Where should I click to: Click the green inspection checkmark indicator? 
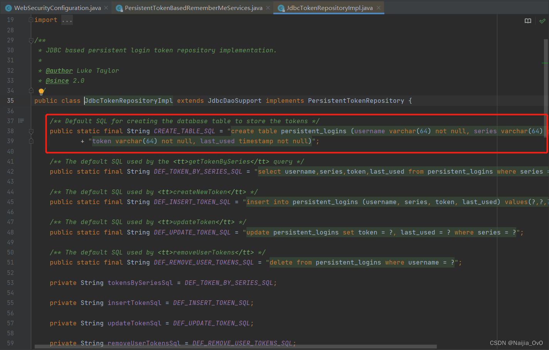(x=542, y=21)
